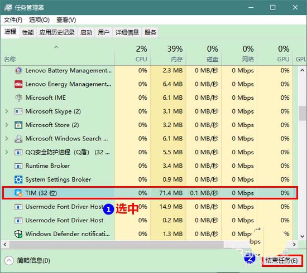This screenshot has width=307, height=273.
Task: Click the 0.1 MB/秒 disk value
Action: pyautogui.click(x=204, y=193)
